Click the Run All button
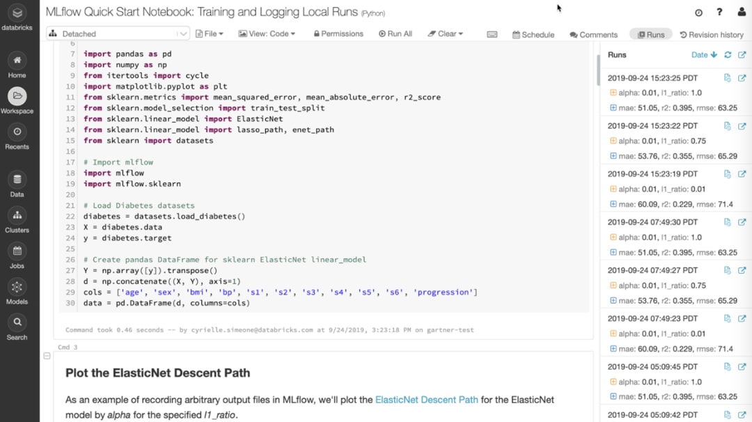752x422 pixels. (395, 33)
